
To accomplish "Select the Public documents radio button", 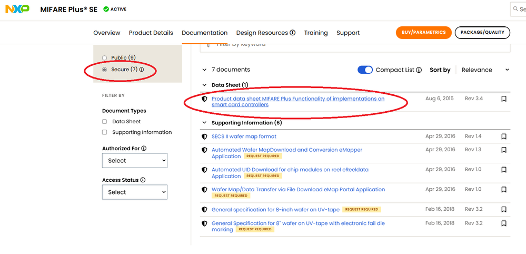I will (x=105, y=58).
